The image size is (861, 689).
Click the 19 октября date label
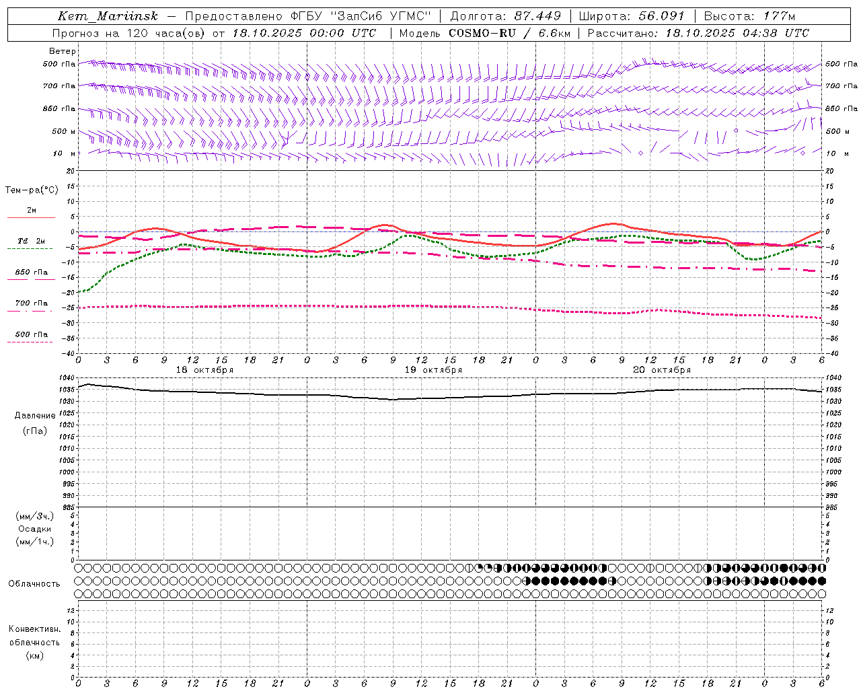433,370
